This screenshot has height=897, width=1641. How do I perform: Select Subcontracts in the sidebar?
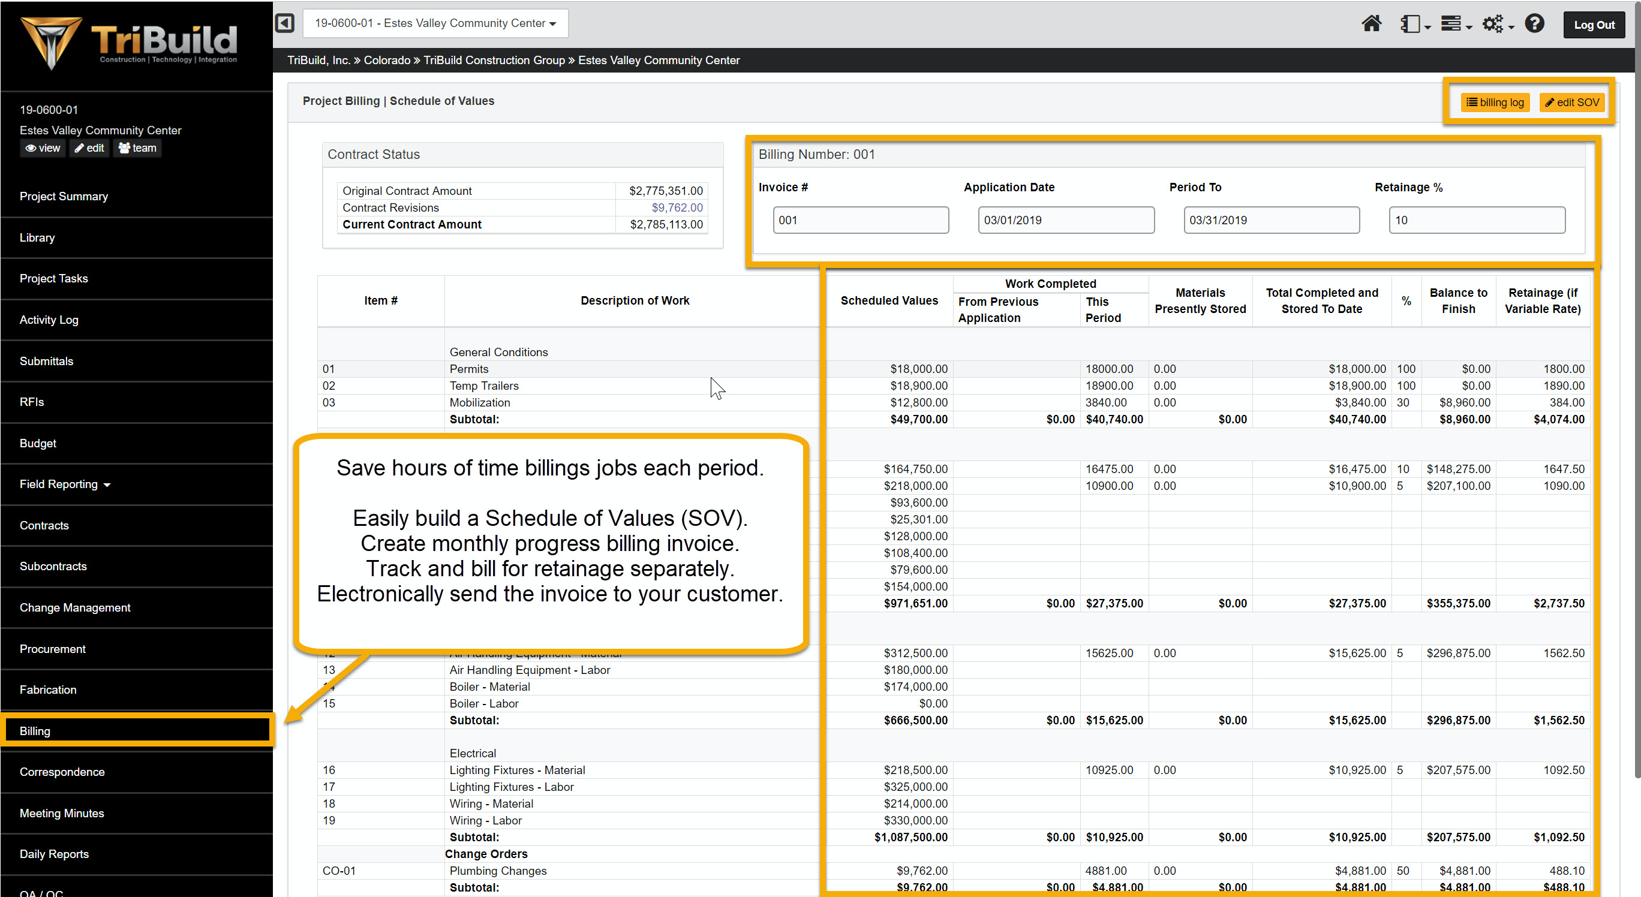53,565
